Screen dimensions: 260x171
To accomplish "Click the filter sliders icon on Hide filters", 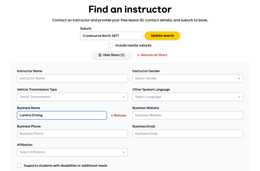I will [x=100, y=55].
